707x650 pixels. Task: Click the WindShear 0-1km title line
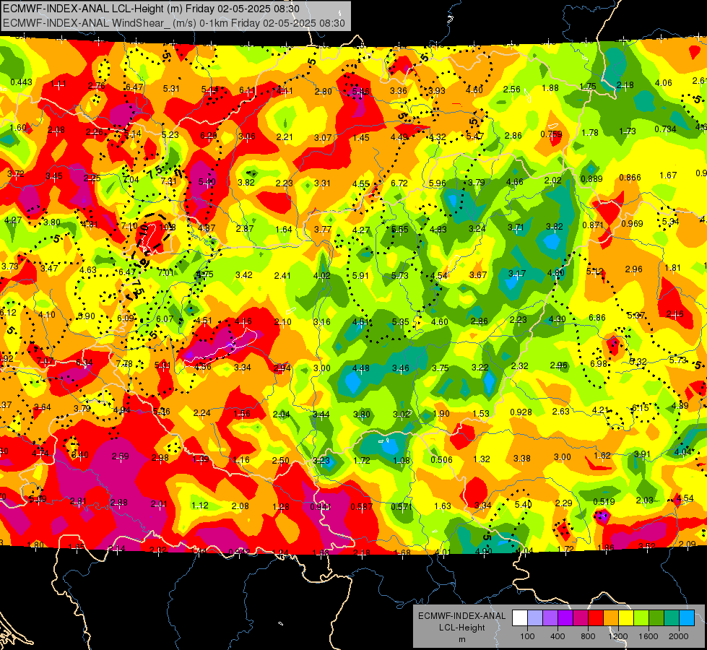pyautogui.click(x=174, y=23)
